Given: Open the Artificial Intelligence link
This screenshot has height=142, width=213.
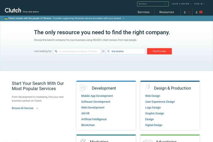Looking at the screenshot, I should click(x=94, y=119).
